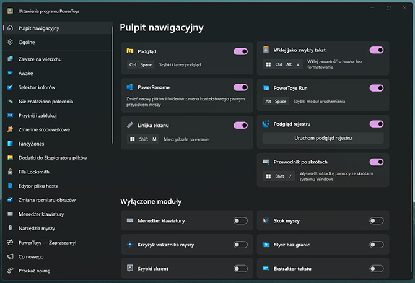This screenshot has width=415, height=283.
Task: Switch off Linijka ekranu toggle
Action: point(240,125)
